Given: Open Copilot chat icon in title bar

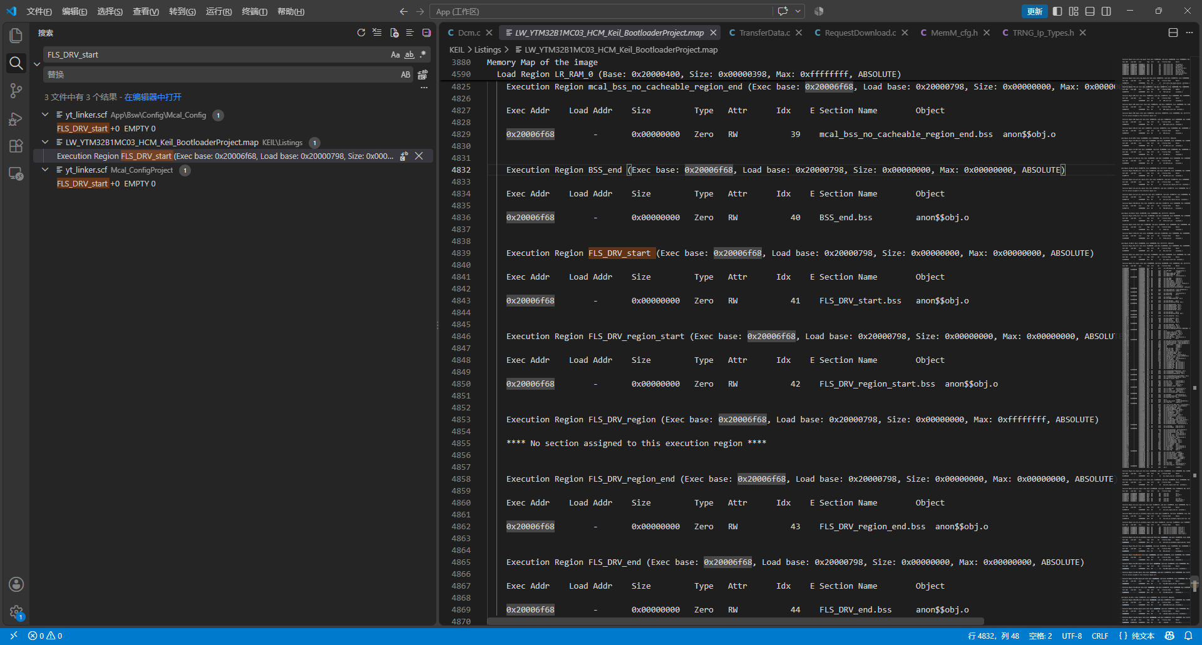Looking at the screenshot, I should click(x=783, y=11).
